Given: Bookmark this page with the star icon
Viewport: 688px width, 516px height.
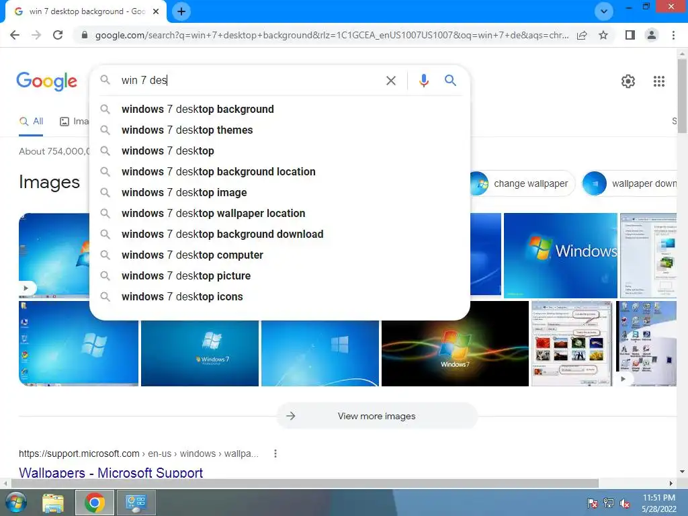Looking at the screenshot, I should point(603,35).
